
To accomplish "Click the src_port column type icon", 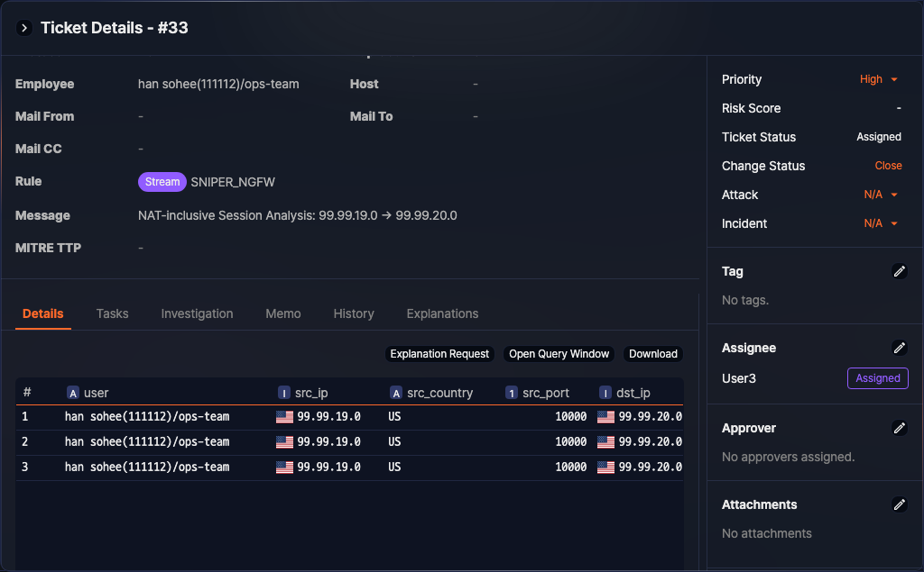I will tap(512, 393).
